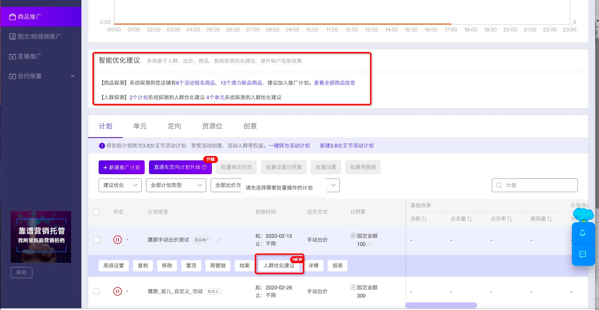Open the 创意 tab
The image size is (599, 310).
click(250, 126)
